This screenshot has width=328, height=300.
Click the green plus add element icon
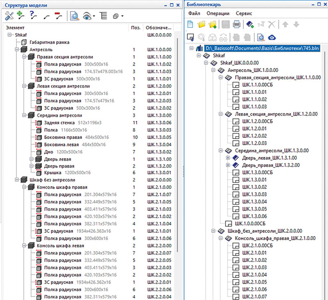pyautogui.click(x=21, y=16)
